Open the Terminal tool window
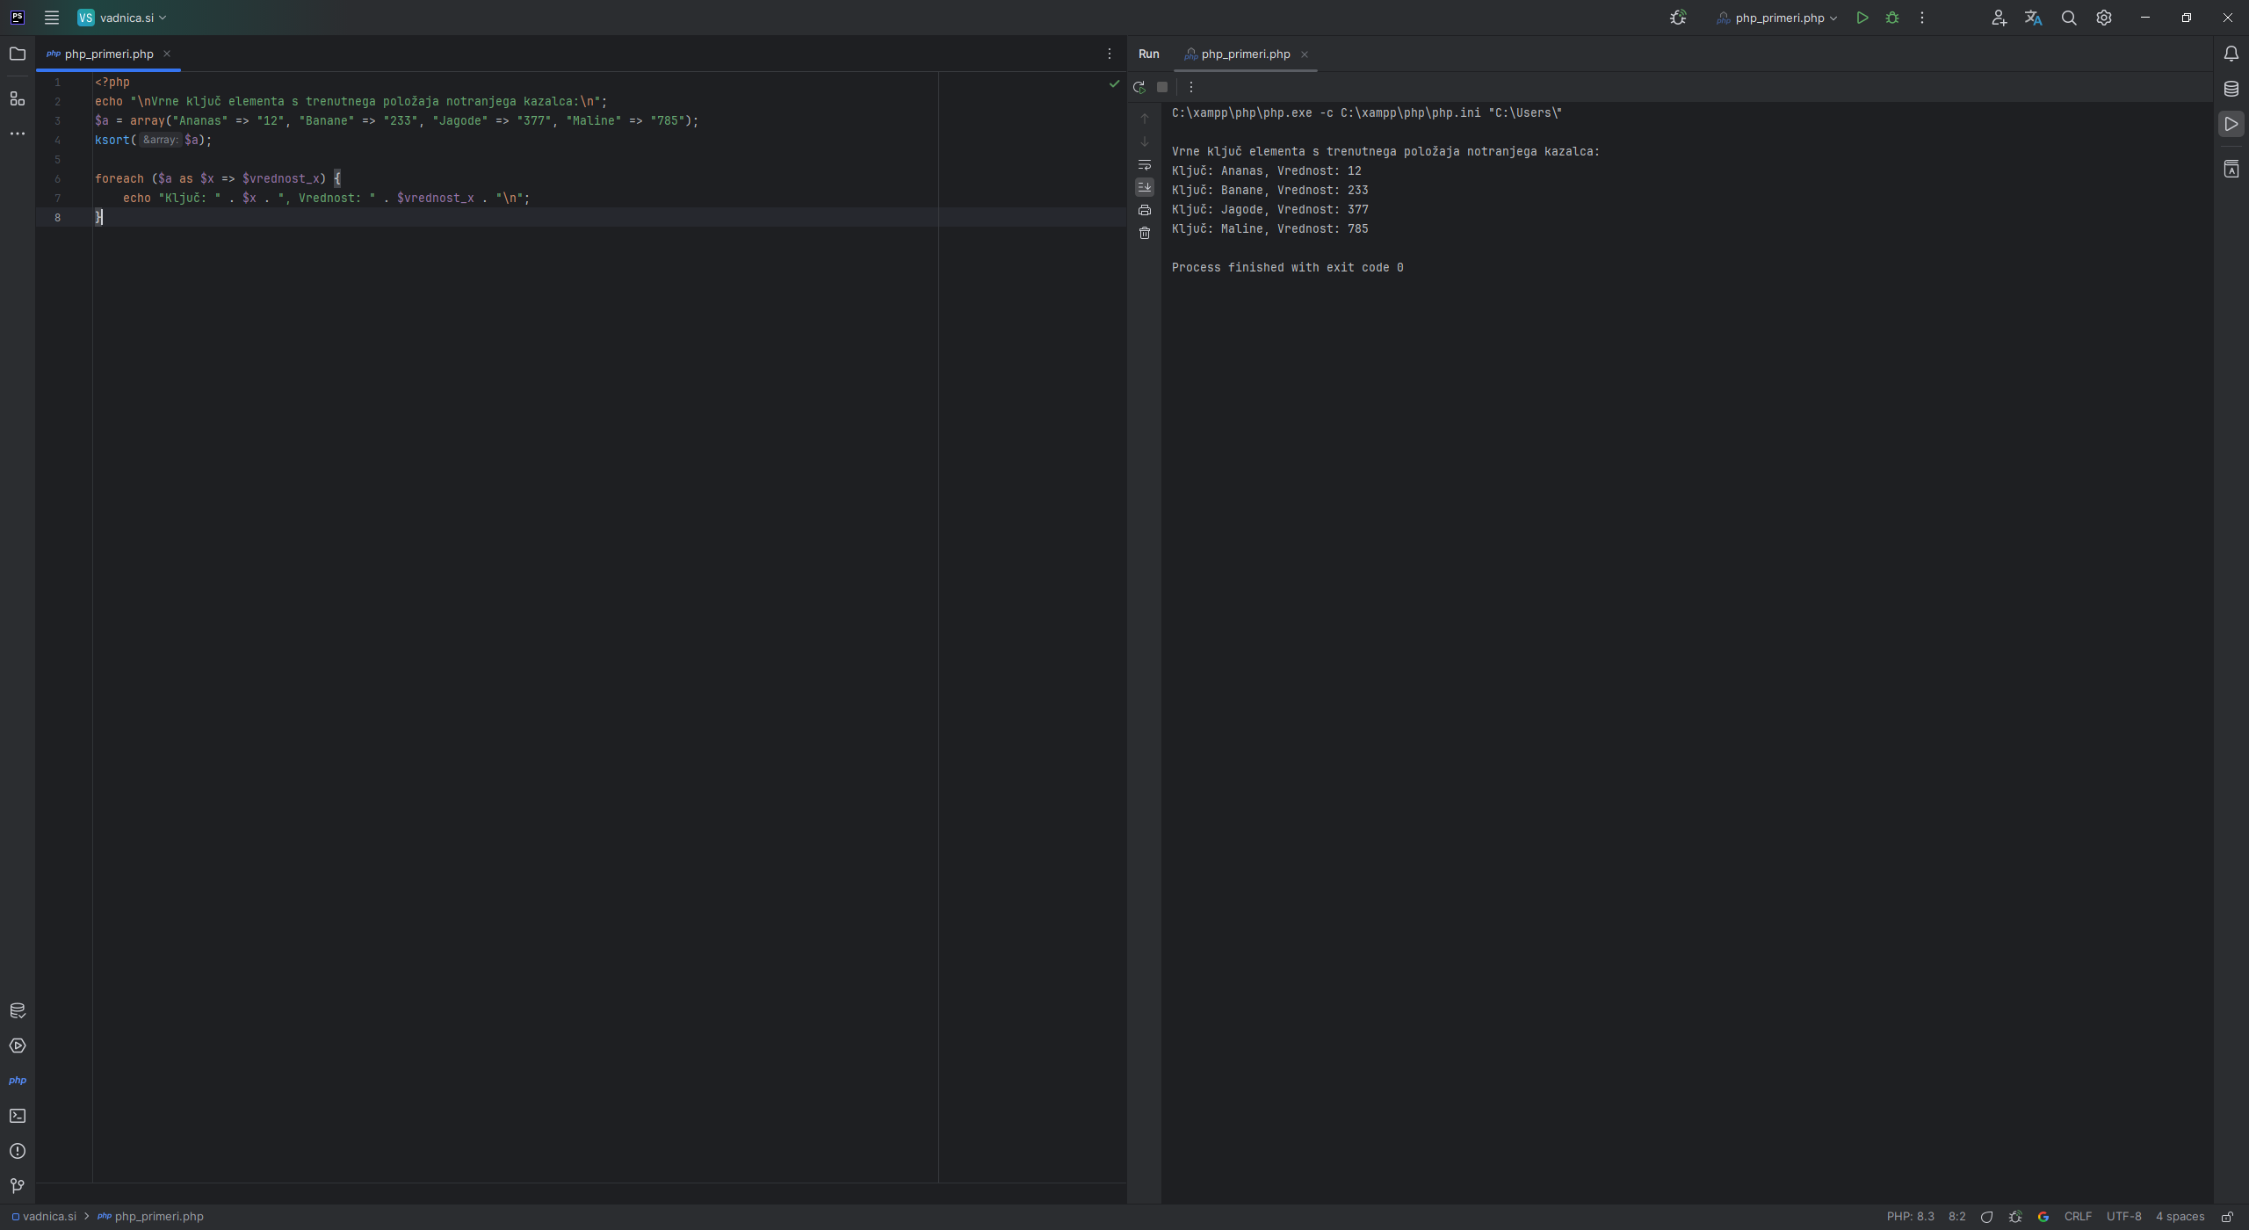The height and width of the screenshot is (1230, 2249). coord(18,1115)
